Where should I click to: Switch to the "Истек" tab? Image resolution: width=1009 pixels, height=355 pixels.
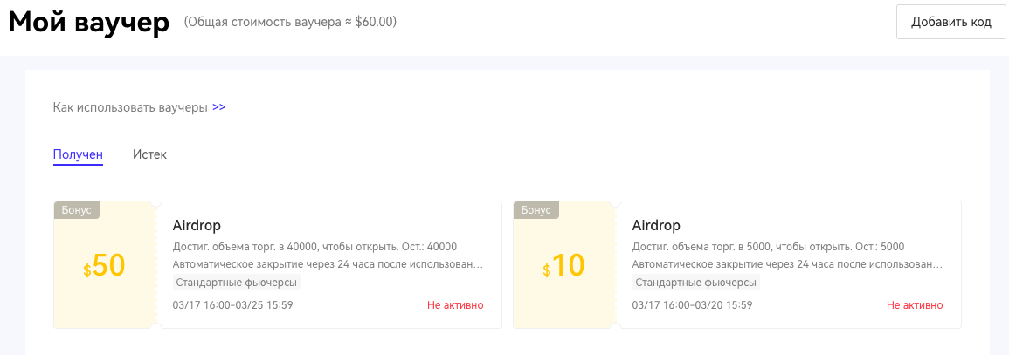point(149,154)
